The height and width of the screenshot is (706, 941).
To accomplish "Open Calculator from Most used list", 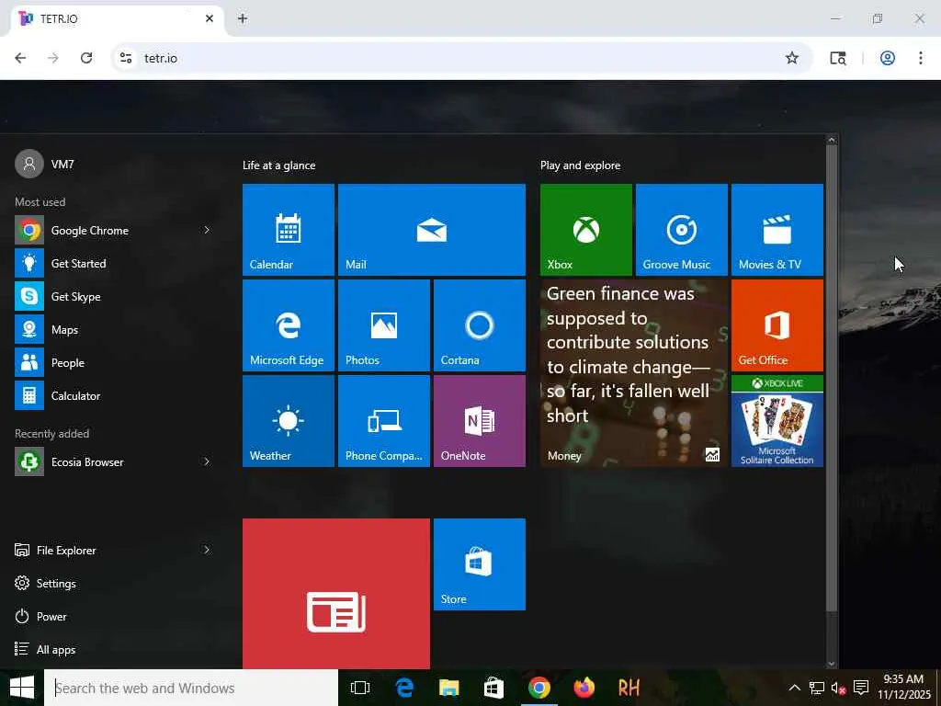I will coord(114,395).
